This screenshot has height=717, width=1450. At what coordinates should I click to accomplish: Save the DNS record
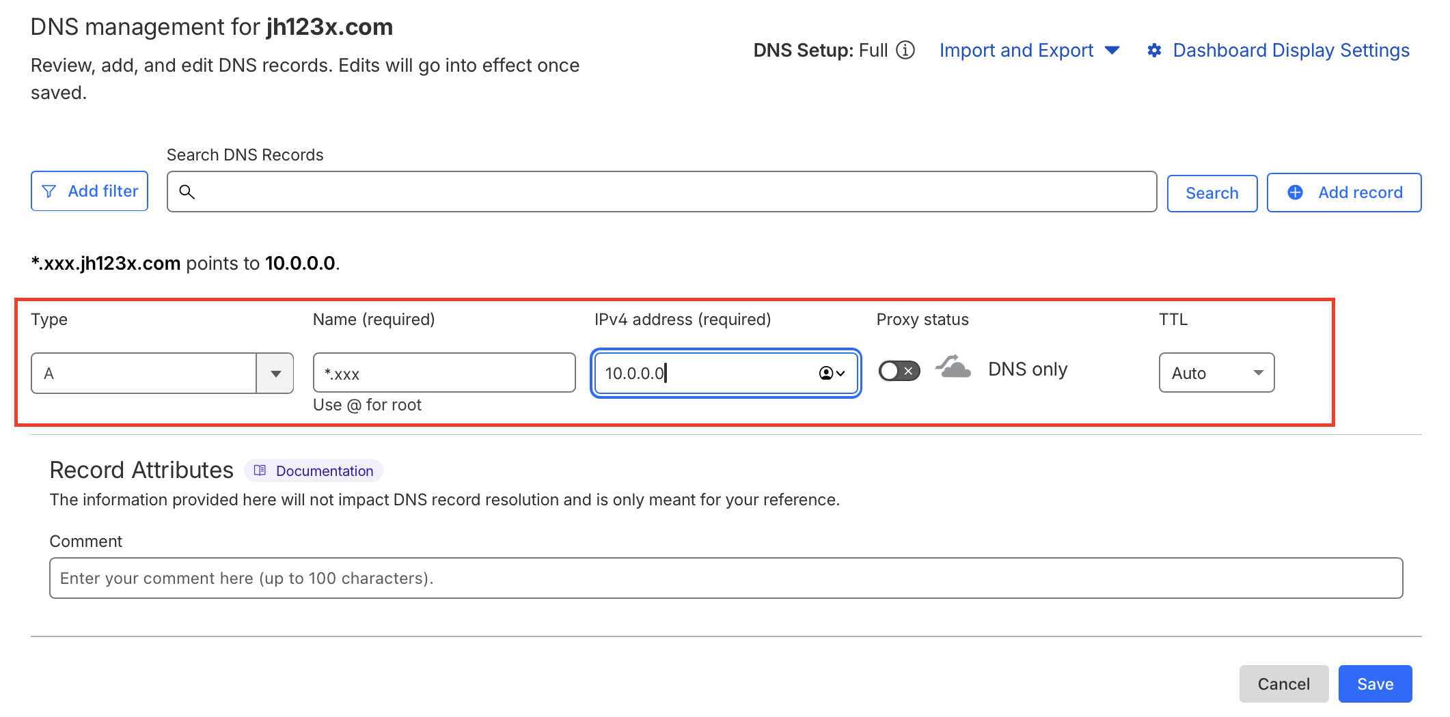tap(1375, 684)
